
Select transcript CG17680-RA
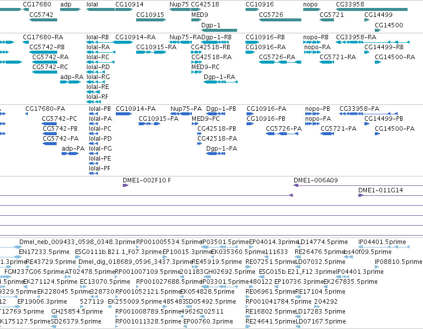43,37
